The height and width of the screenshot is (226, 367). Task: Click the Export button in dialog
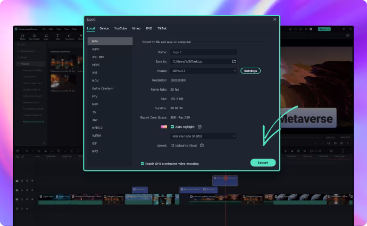[x=263, y=163]
